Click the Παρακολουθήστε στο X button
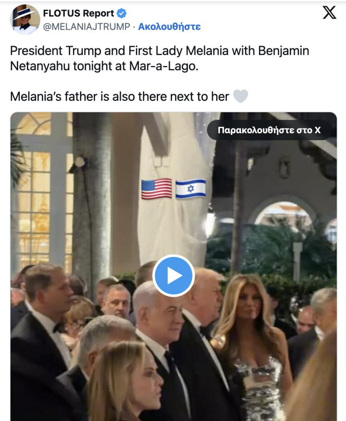Viewport: 346px width, 421px height. 269,130
